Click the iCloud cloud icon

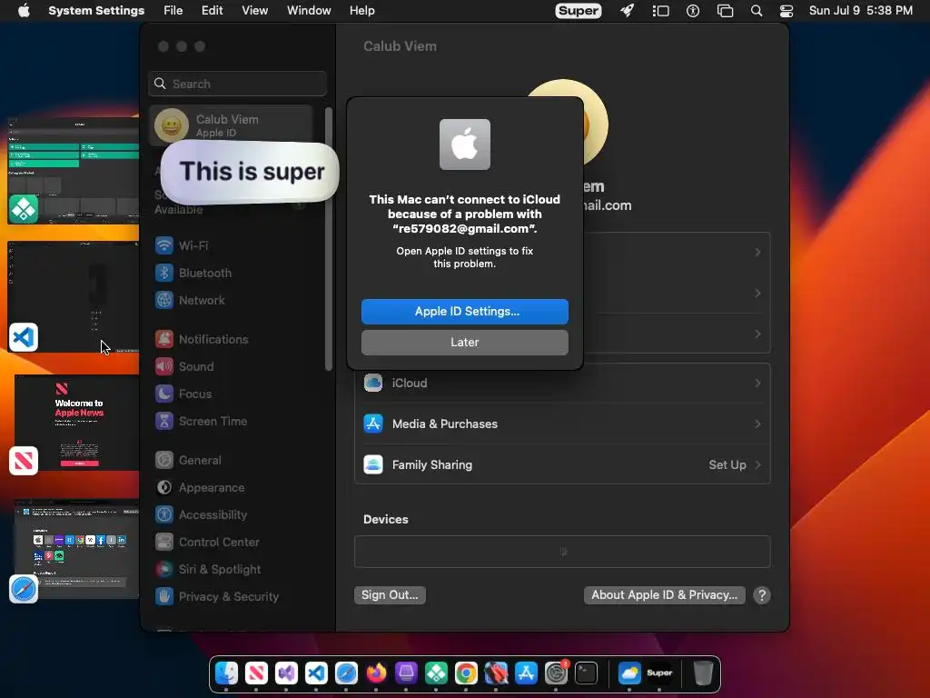pyautogui.click(x=373, y=383)
